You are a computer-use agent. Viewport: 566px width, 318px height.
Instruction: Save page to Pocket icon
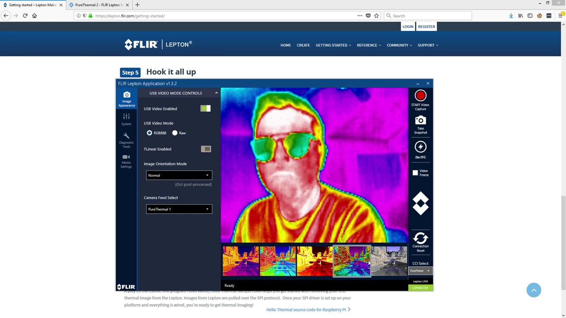pos(368,15)
